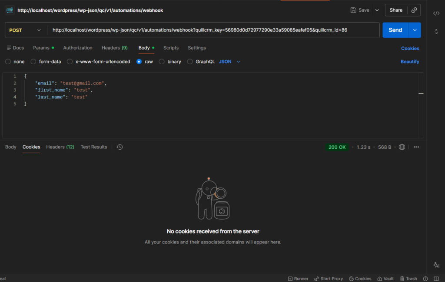This screenshot has width=445, height=282.
Task: Click the copy link icon beside Share
Action: point(414,10)
